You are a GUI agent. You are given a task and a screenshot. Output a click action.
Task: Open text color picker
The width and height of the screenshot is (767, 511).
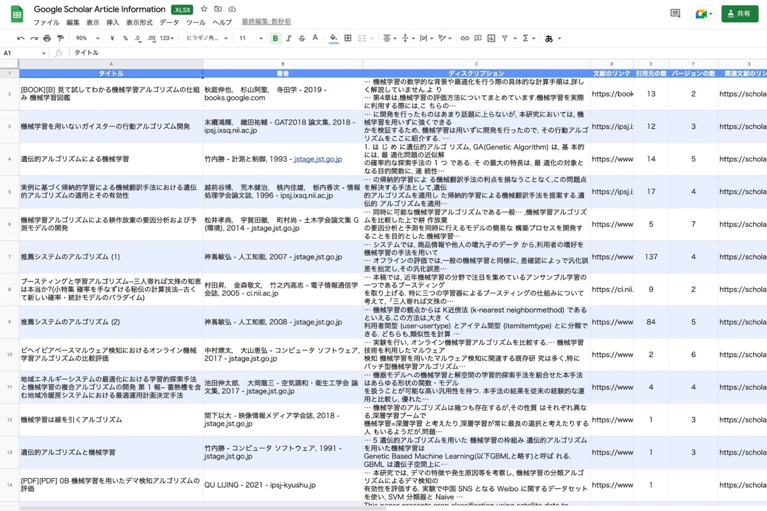tap(315, 38)
